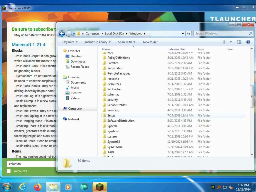Select the schemas folder

[x=113, y=94]
